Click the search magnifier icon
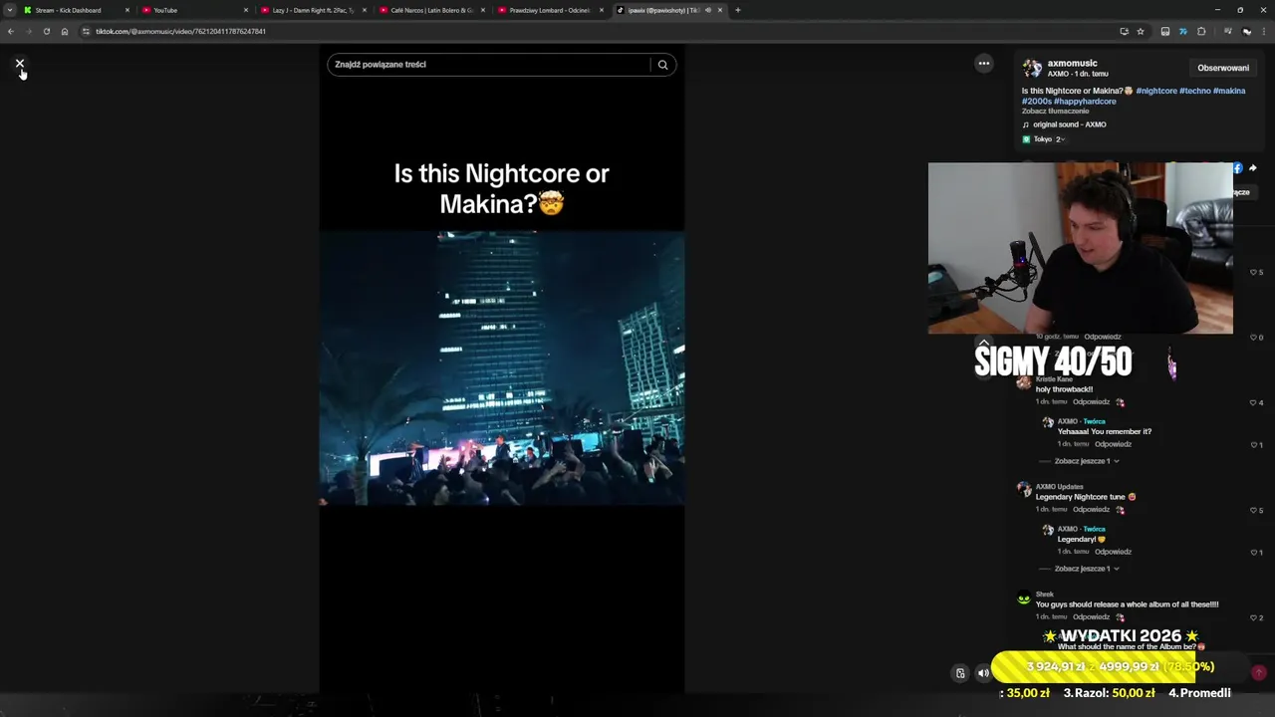Image resolution: width=1275 pixels, height=717 pixels. click(x=662, y=65)
